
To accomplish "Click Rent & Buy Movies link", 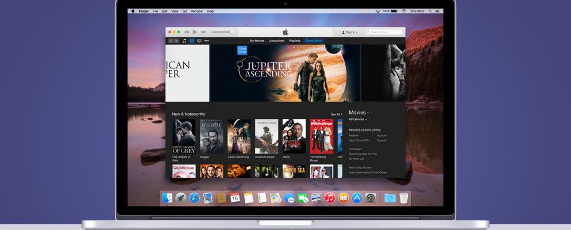I will [360, 167].
